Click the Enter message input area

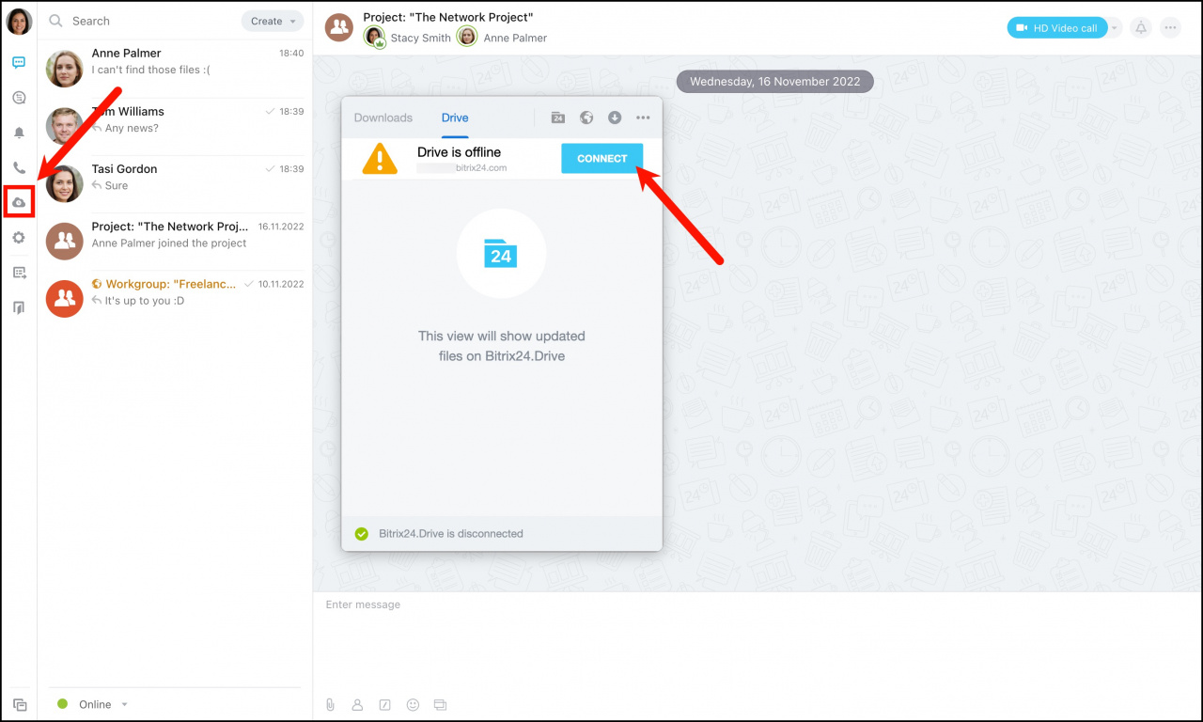[757, 644]
